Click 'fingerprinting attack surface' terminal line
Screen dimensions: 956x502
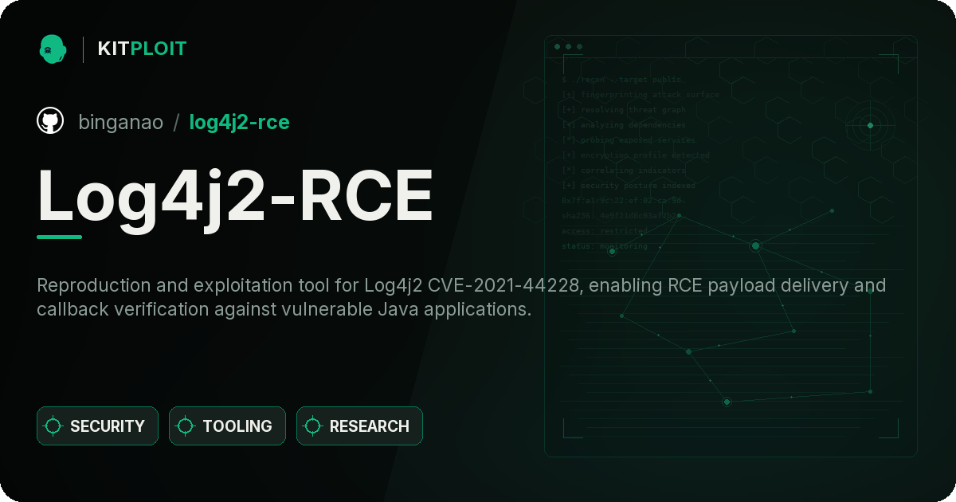coord(641,95)
